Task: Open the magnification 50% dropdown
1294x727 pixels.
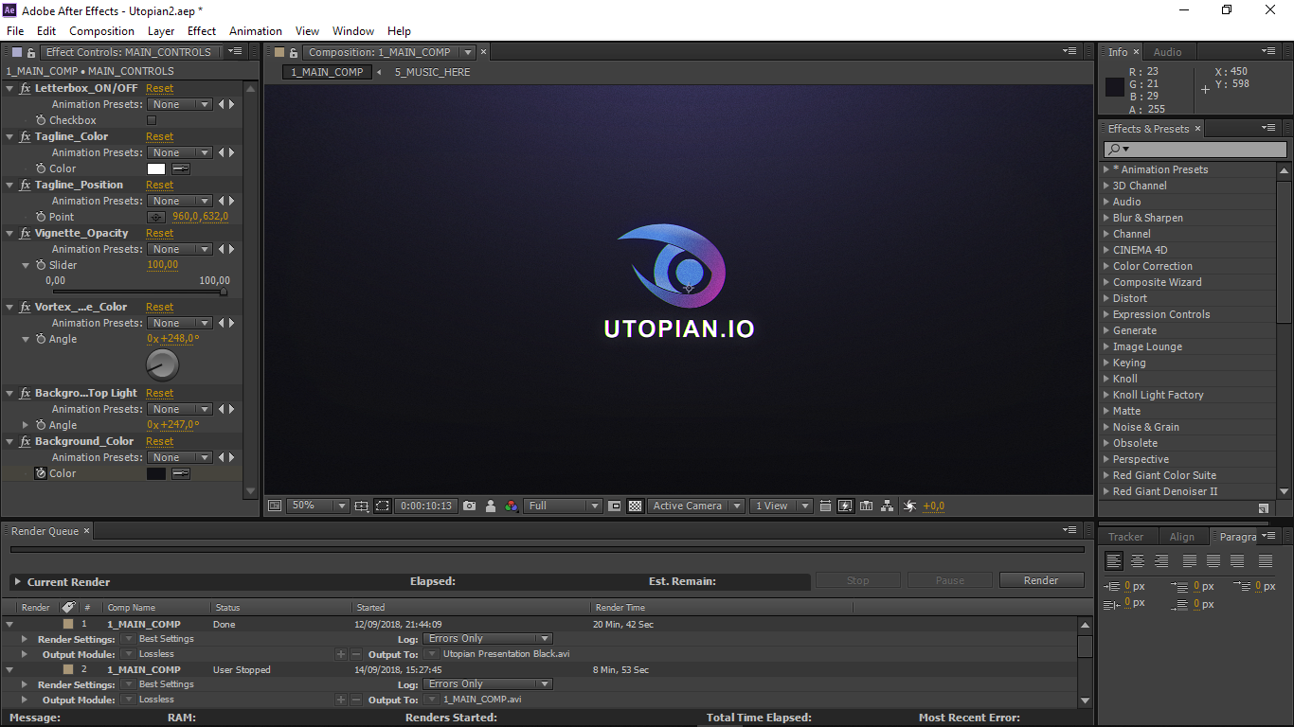Action: click(x=317, y=505)
